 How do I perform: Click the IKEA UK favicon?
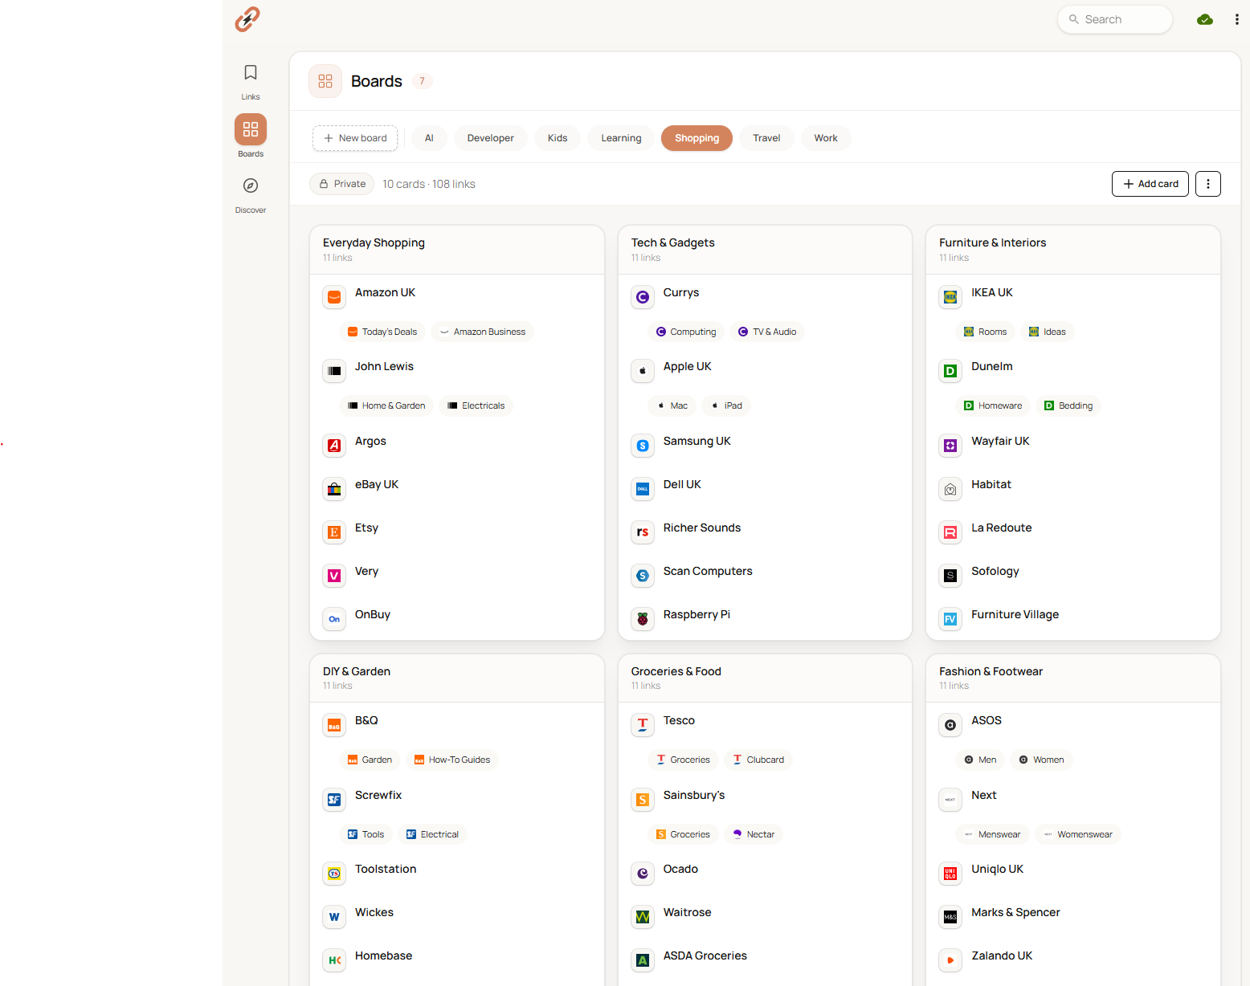(x=950, y=297)
